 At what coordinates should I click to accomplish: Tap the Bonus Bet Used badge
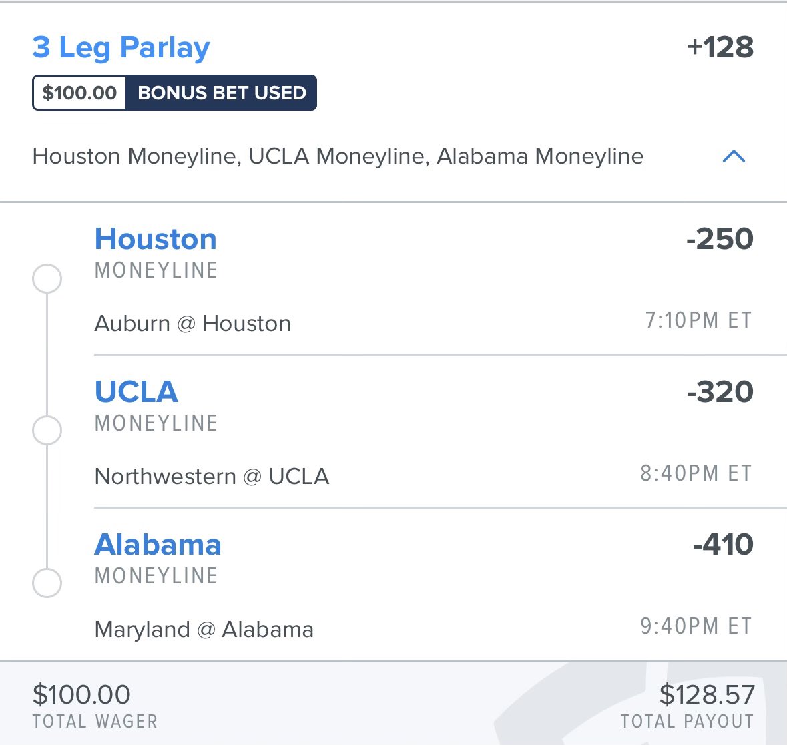coord(222,93)
